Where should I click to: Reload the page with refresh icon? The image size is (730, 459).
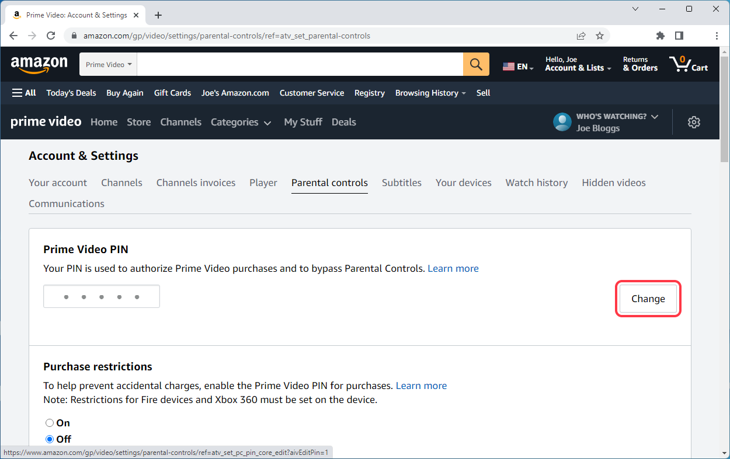(51, 36)
